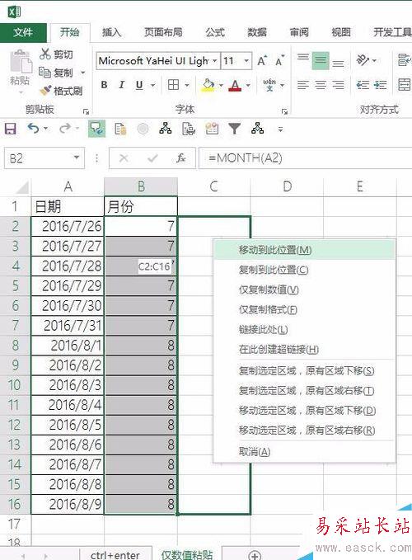Click the document copy icon, left of the filter funnel
Image resolution: width=412 pixels, height=560 pixels.
click(189, 129)
